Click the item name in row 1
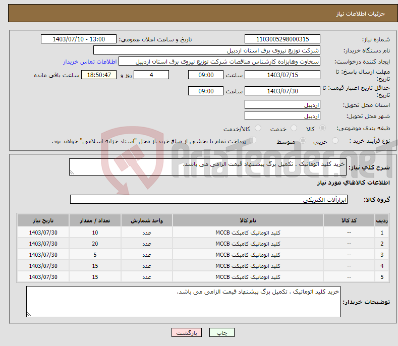The height and width of the screenshot is (346, 398). point(248,233)
